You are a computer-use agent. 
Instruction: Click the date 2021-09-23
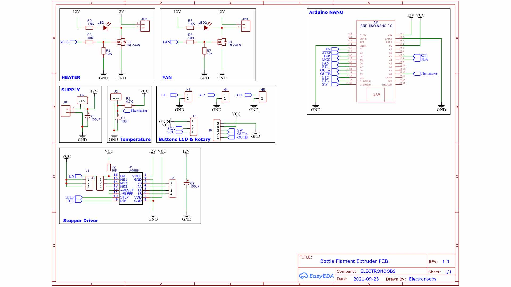[366, 279]
